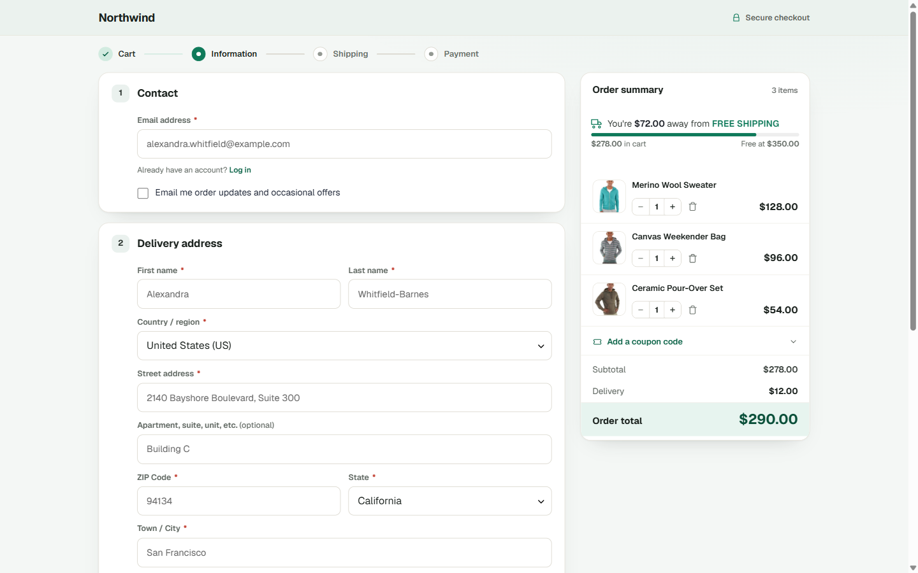Click the Ceramic Pour-Over Set thumbnail

click(x=609, y=299)
